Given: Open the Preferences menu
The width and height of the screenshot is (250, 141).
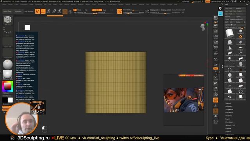Looking at the screenshot, I should (x=102, y=4).
